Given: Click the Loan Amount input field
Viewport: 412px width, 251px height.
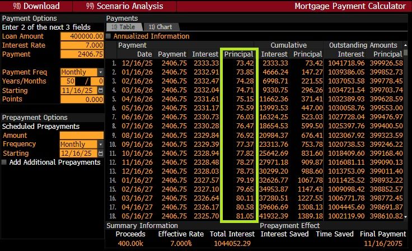Looking at the screenshot, I should coord(82,36).
